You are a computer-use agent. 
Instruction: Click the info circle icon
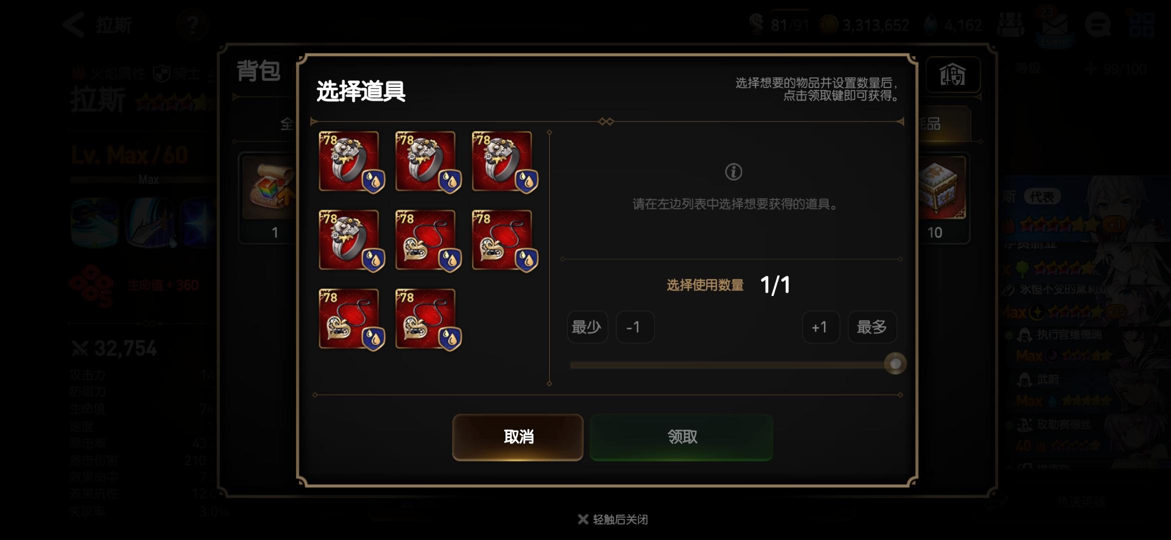click(734, 172)
